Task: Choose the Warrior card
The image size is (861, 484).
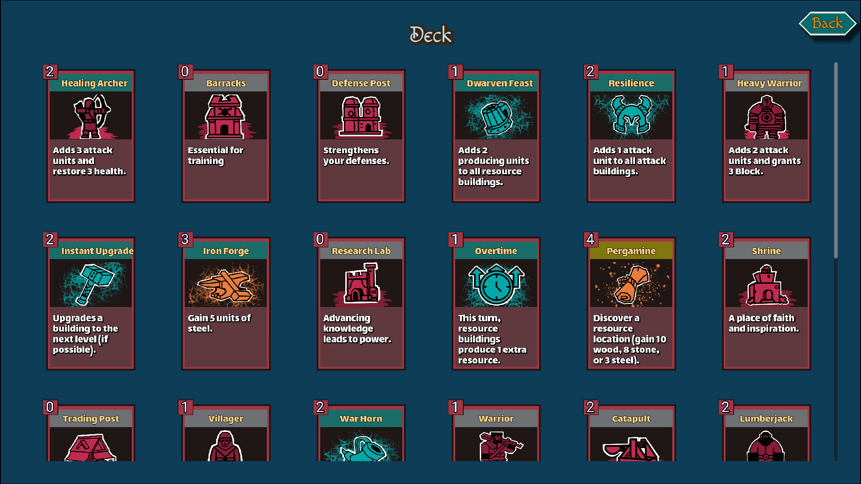Action: 496,433
